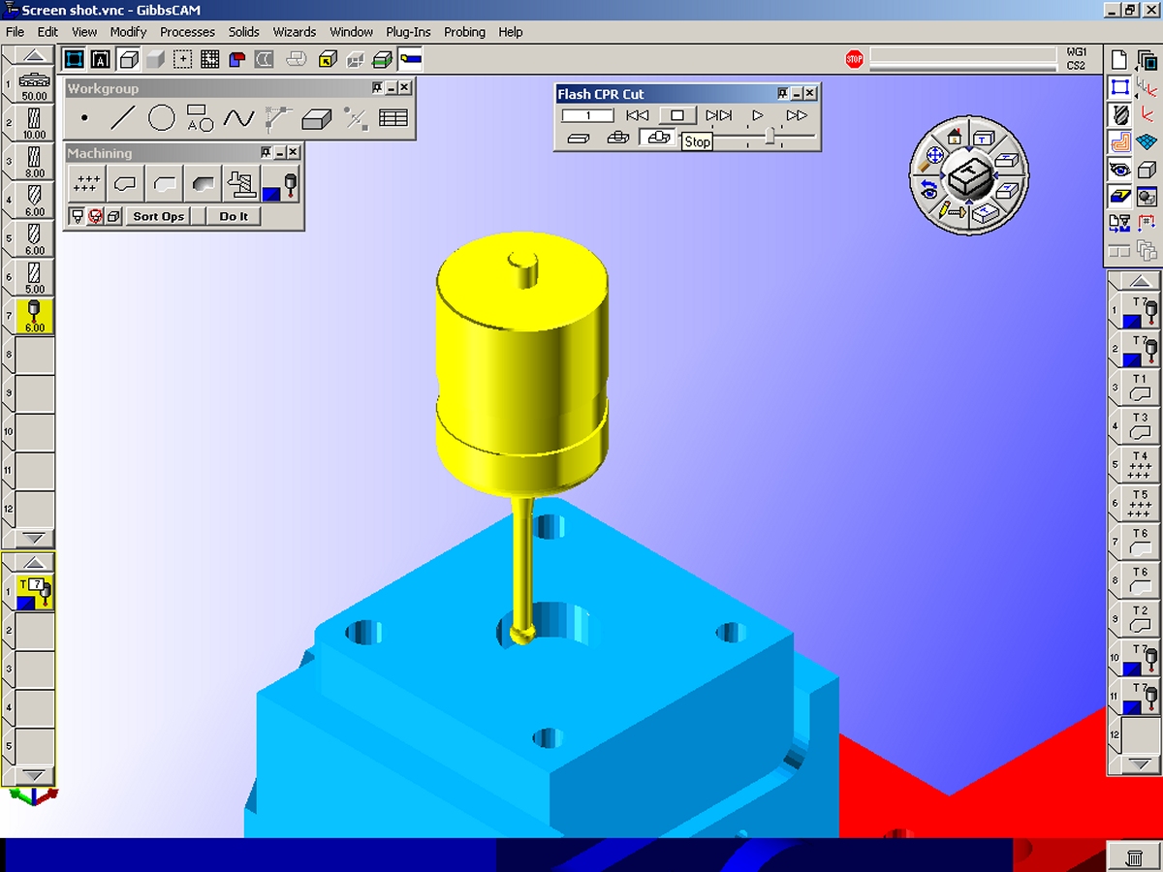Open the trash can in bottom corner
Screen dimensions: 1163x872
1133,856
